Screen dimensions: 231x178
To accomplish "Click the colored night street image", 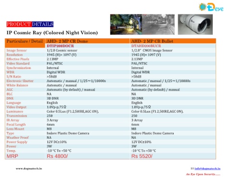I will [x=126, y=24].
